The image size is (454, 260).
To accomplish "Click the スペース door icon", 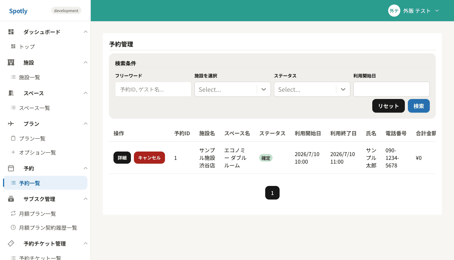I will coord(11,93).
